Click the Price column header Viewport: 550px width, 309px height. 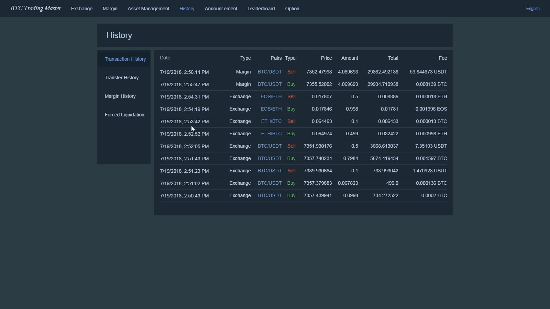[326, 58]
